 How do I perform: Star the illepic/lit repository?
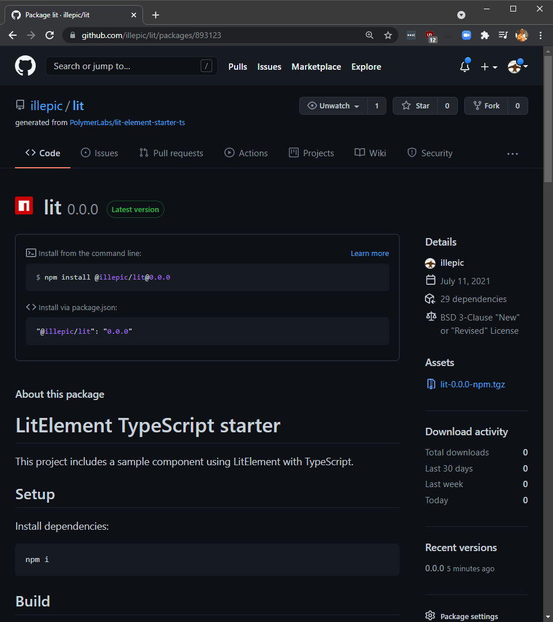coord(415,106)
